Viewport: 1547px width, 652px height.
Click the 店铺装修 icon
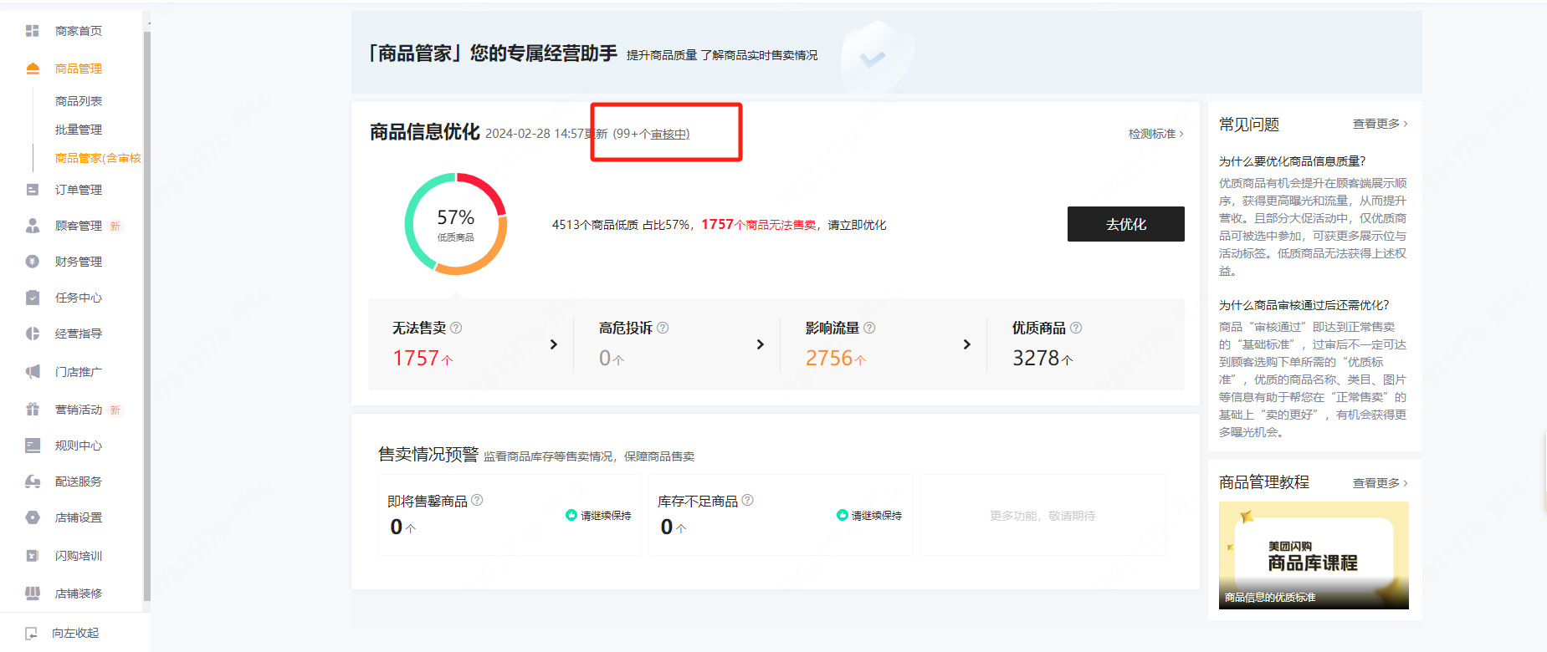point(33,593)
